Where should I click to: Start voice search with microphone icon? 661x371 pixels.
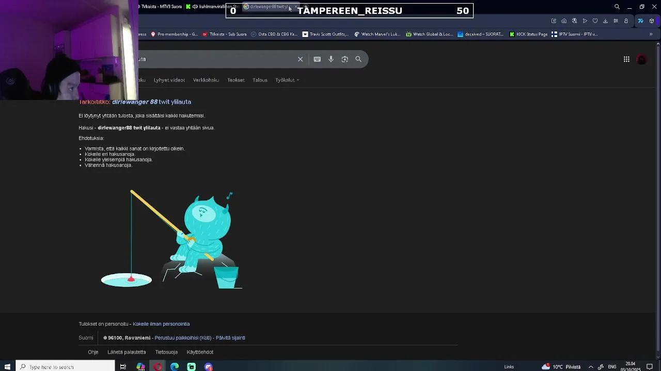(331, 59)
